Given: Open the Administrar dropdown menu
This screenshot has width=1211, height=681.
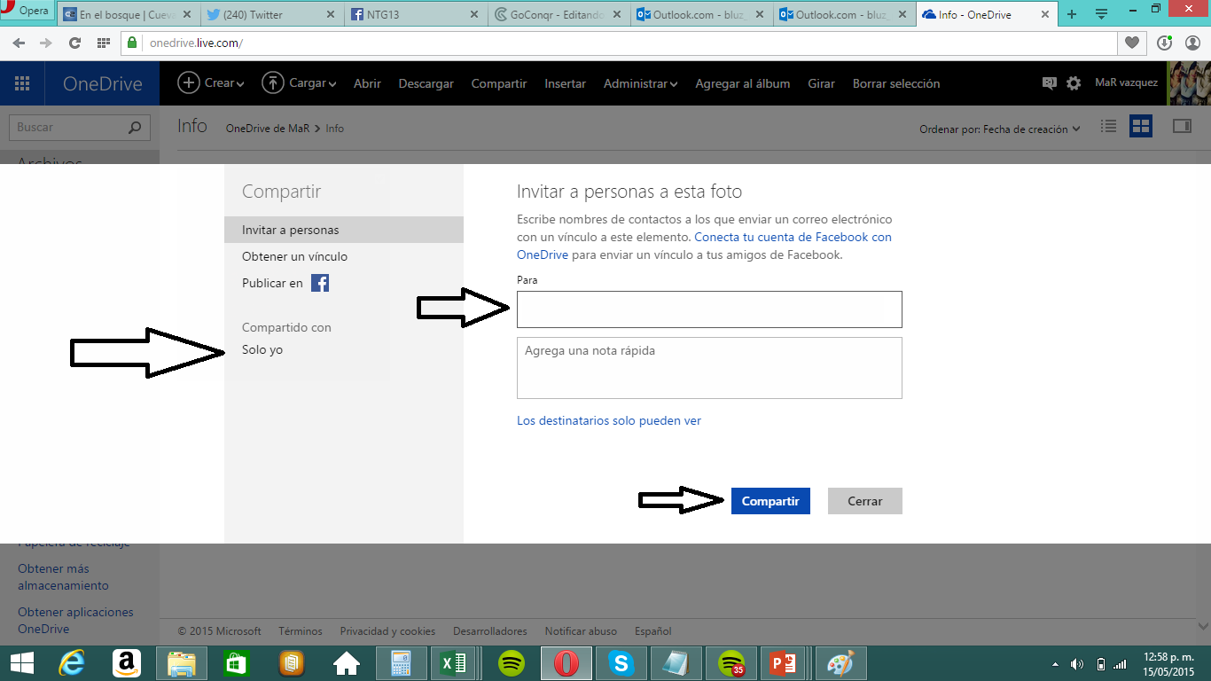Looking at the screenshot, I should click(x=640, y=83).
